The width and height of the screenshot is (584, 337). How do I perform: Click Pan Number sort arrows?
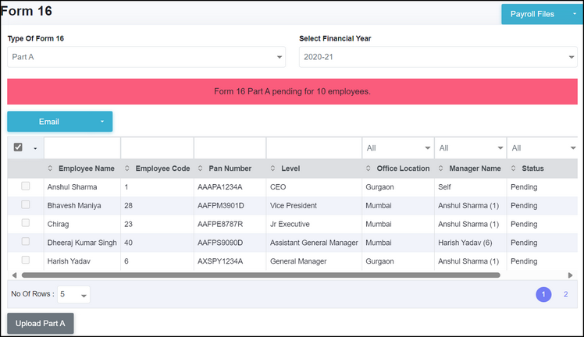click(x=201, y=168)
